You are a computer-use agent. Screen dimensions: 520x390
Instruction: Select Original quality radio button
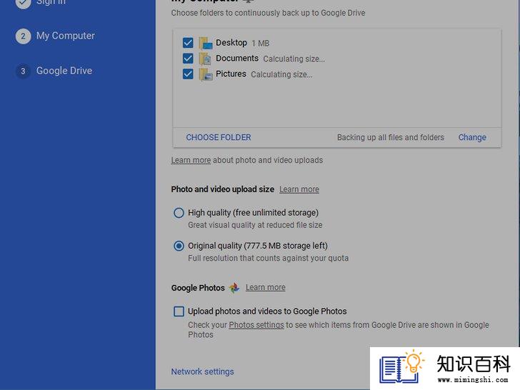(179, 246)
